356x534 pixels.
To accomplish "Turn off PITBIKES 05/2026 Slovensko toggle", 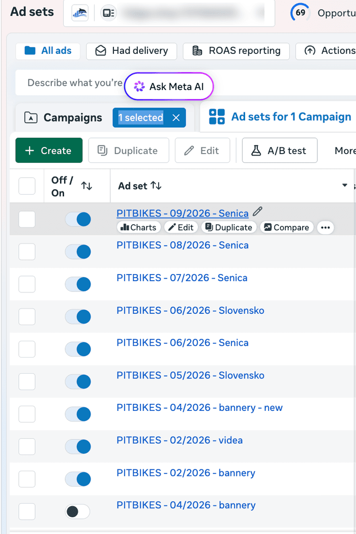I will click(x=78, y=381).
